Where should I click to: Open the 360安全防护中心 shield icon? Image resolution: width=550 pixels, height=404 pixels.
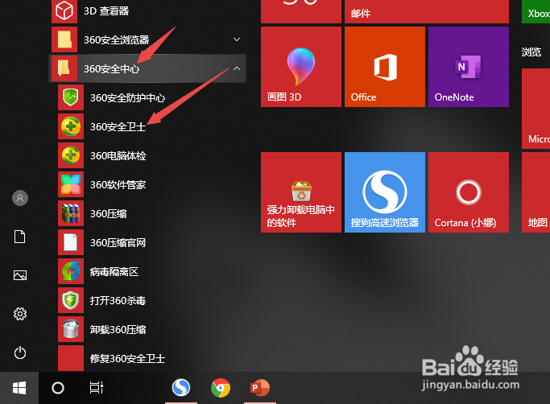(71, 97)
